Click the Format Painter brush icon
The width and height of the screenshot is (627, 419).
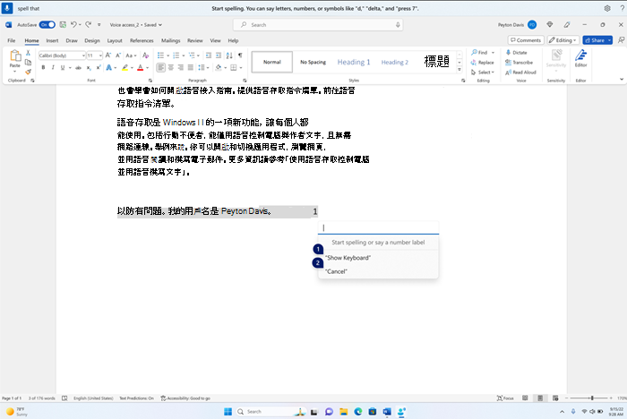point(28,72)
